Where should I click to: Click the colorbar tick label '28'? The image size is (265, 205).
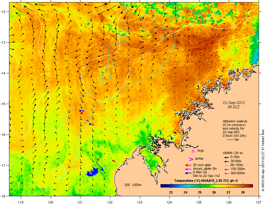tap(243, 192)
